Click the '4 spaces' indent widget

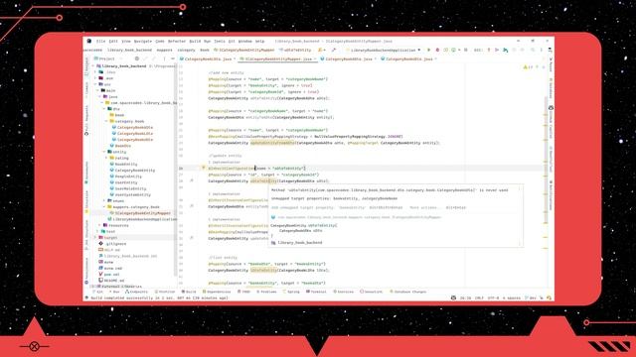point(512,297)
